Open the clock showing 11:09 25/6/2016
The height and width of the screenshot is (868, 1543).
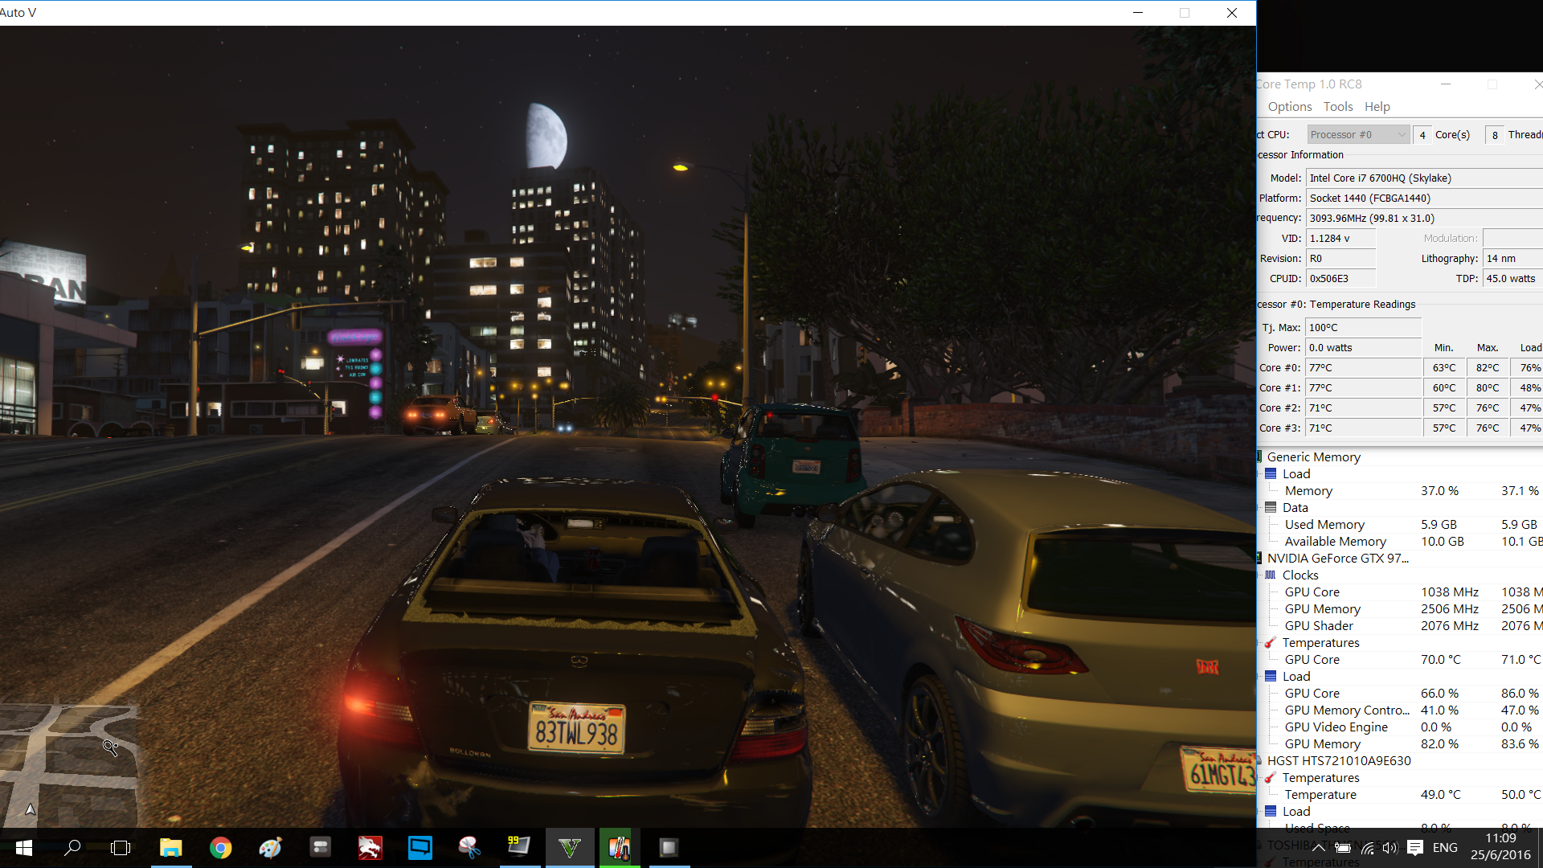coord(1500,847)
